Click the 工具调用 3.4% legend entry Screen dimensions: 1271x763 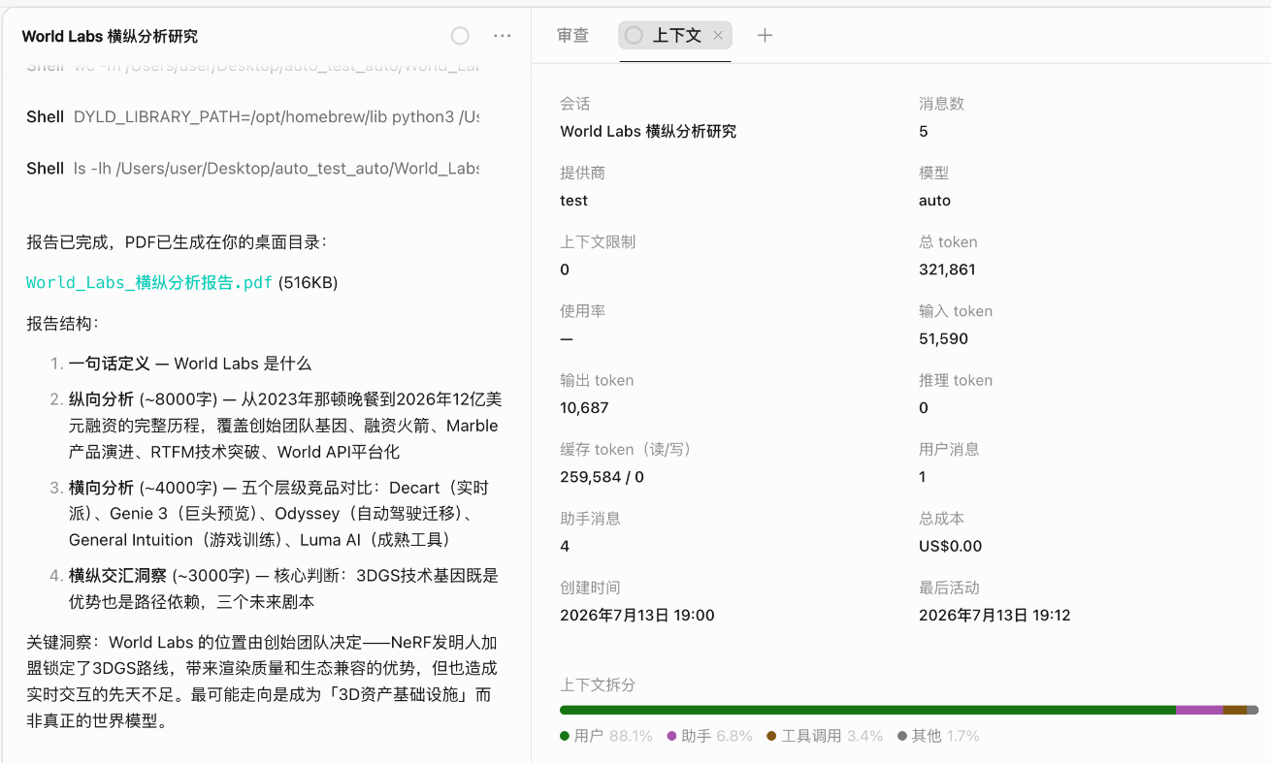(x=825, y=736)
